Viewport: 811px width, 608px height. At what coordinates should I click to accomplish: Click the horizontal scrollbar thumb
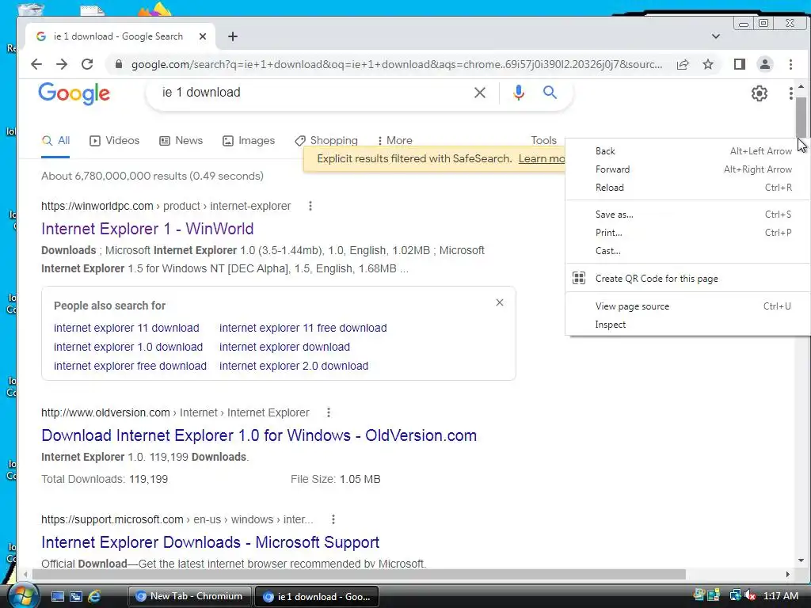(x=359, y=575)
